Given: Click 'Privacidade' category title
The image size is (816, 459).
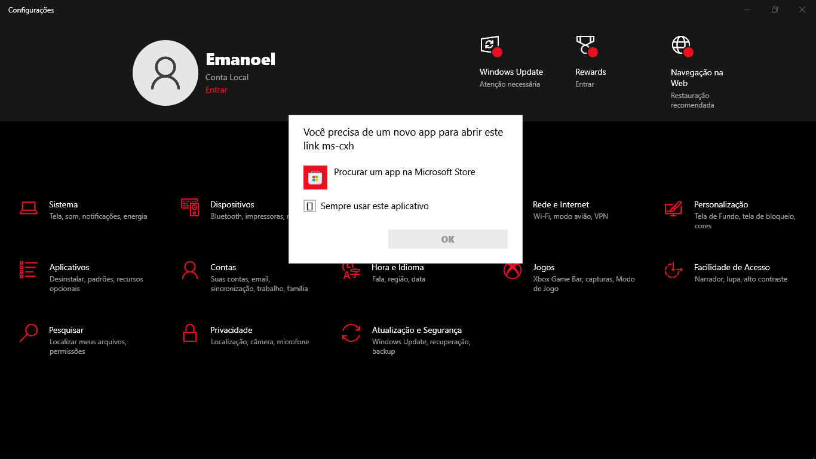Looking at the screenshot, I should point(231,330).
